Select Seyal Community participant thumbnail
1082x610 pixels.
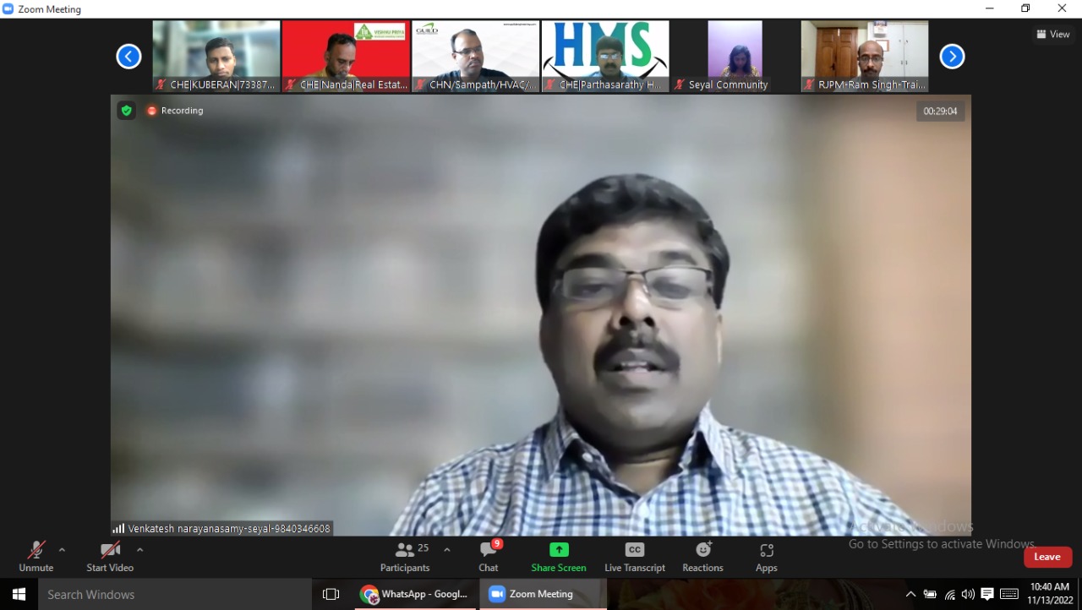735,56
